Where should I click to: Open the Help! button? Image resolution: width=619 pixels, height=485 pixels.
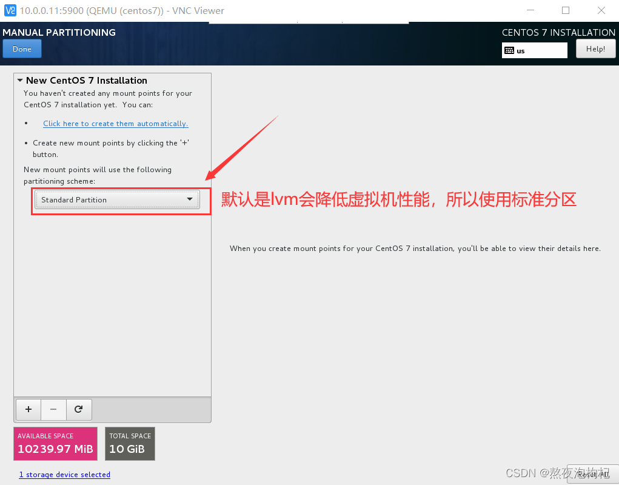coord(595,49)
